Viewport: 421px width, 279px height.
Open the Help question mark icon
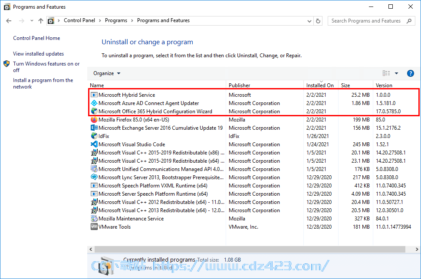point(410,73)
